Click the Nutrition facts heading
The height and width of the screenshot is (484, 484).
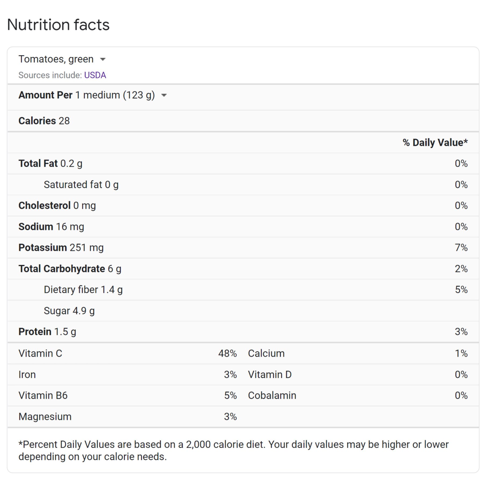click(58, 25)
